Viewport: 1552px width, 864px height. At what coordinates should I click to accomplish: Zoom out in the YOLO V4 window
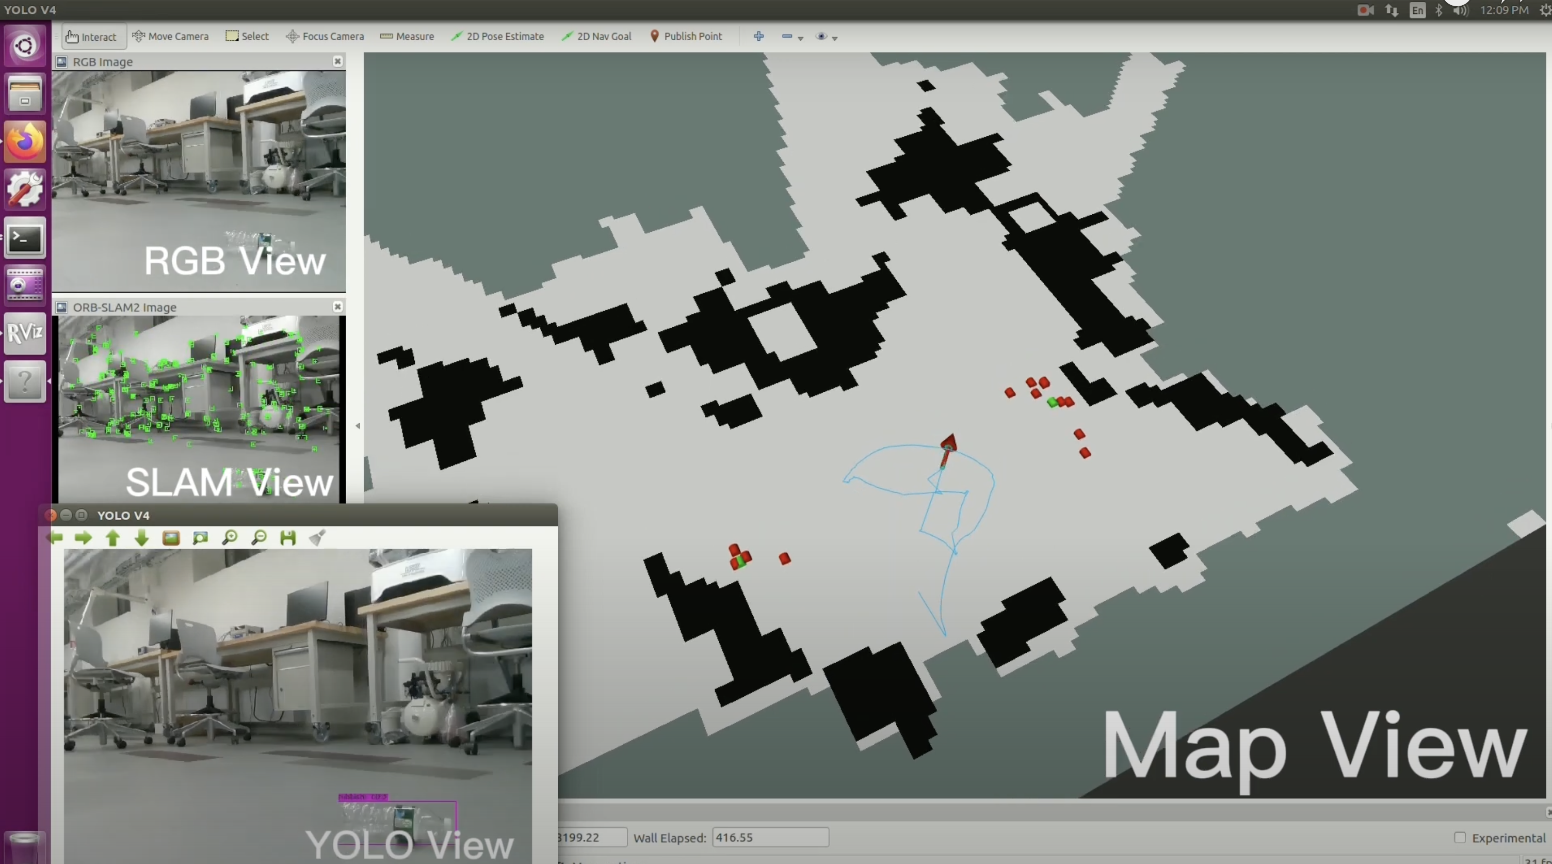(259, 537)
